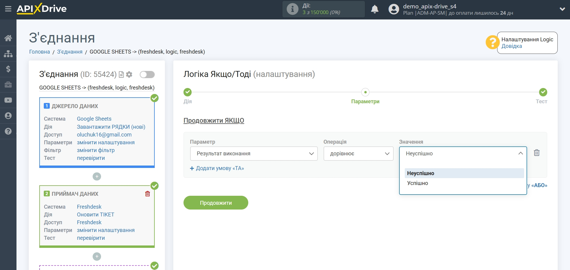This screenshot has height=270, width=570.
Task: Open YouTube video icon in sidebar
Action: point(8,100)
